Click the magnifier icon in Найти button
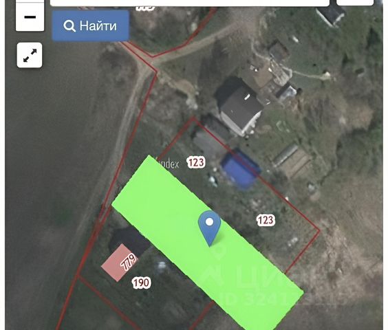This screenshot has height=330, width=388. point(69,25)
